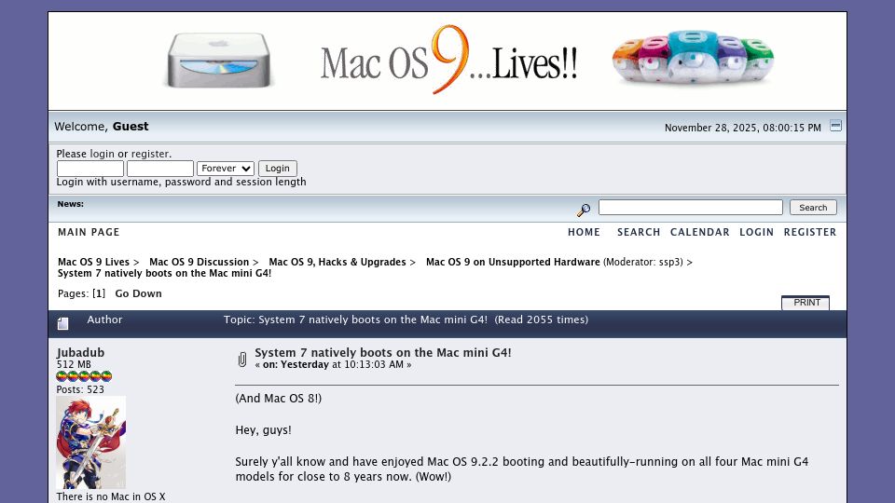This screenshot has height=503, width=895.
Task: Follow the 'register' text link
Action: pos(150,154)
